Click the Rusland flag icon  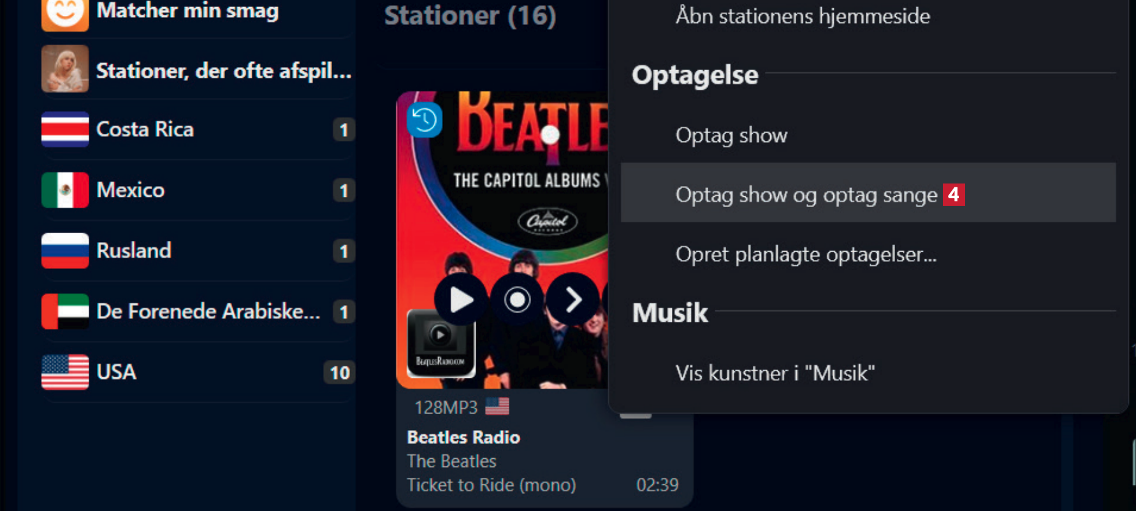pos(65,250)
